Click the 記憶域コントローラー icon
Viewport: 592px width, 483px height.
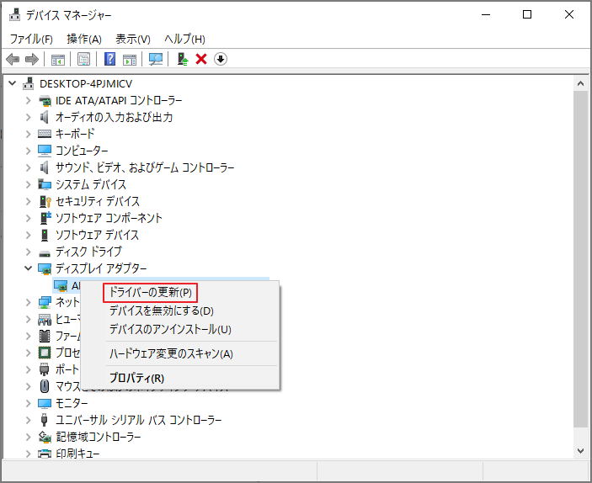pos(45,437)
